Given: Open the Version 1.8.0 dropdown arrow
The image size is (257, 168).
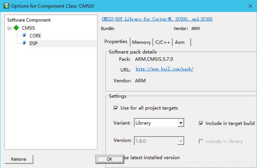Looking at the screenshot, I should (x=181, y=141).
